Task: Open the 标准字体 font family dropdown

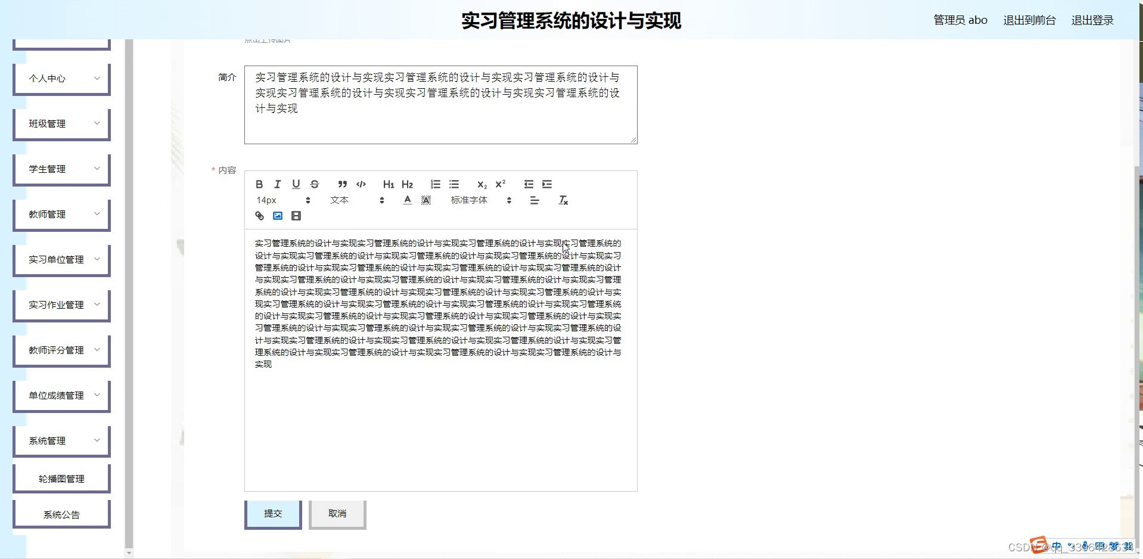Action: pos(482,200)
